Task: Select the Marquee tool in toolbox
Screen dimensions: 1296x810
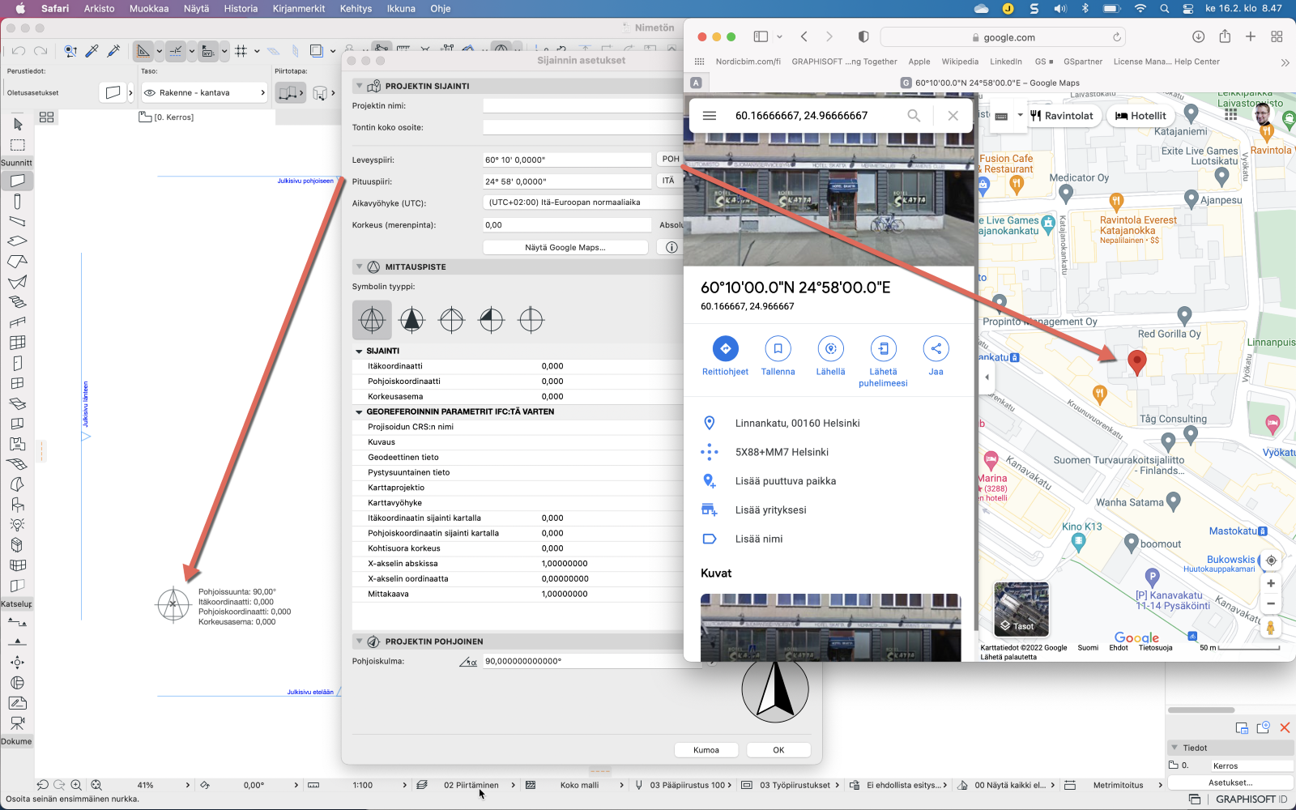Action: coord(18,145)
